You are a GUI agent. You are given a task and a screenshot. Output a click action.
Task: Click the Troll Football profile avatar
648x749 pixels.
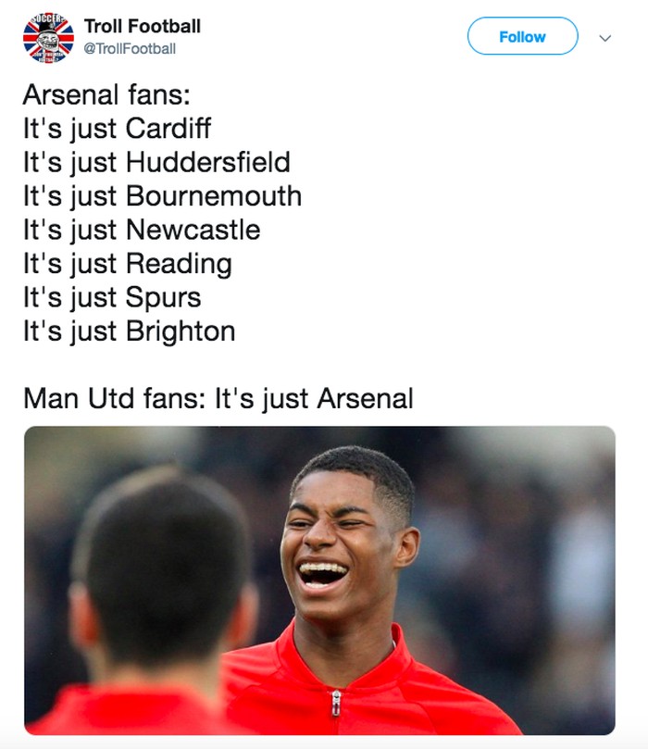pos(48,36)
